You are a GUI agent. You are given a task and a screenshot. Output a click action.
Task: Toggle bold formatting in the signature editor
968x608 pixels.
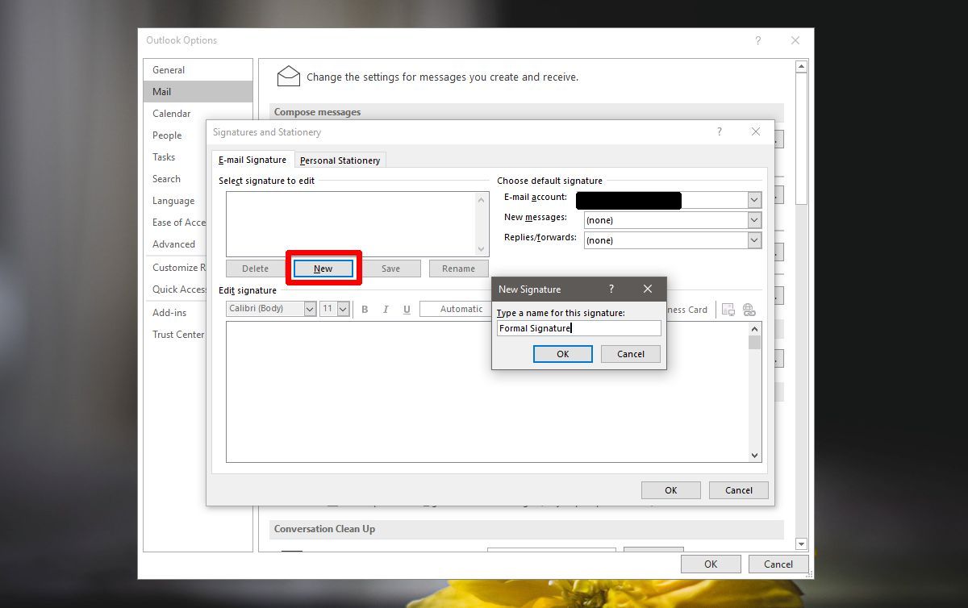click(365, 309)
